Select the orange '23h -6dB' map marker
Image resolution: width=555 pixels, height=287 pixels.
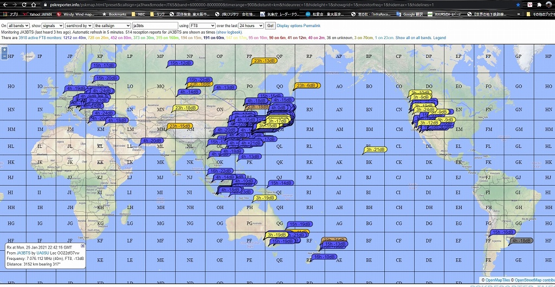(307, 86)
